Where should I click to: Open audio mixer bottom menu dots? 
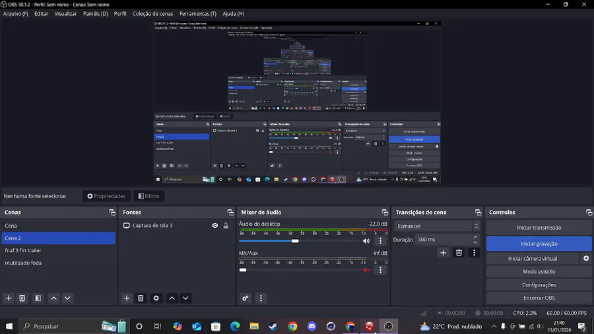coord(261,298)
